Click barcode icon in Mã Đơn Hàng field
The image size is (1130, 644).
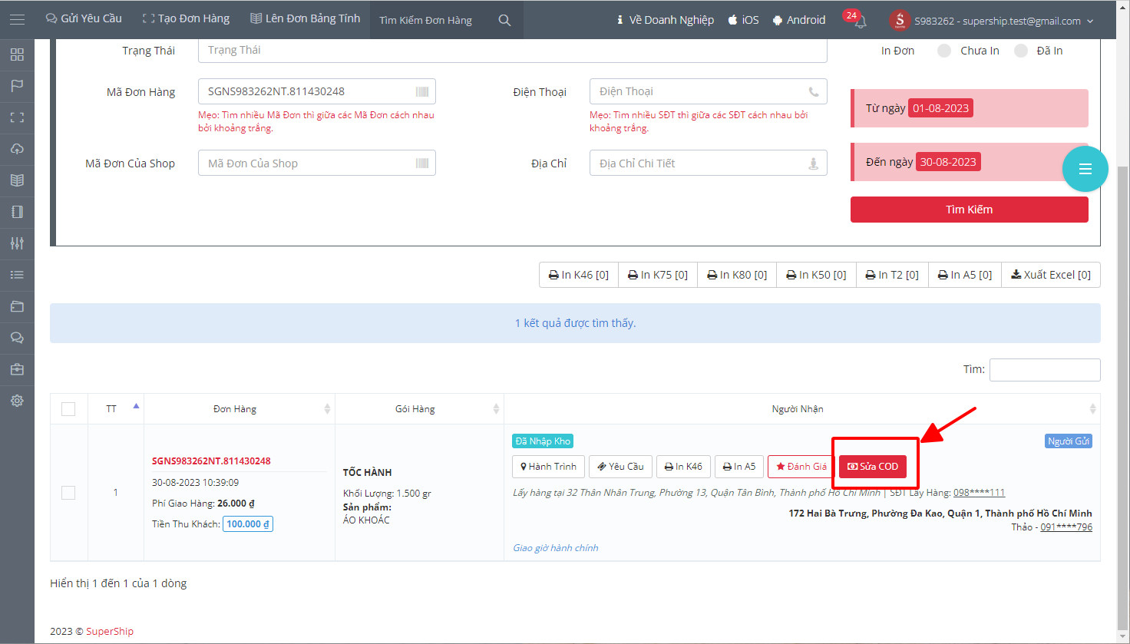[x=422, y=91]
